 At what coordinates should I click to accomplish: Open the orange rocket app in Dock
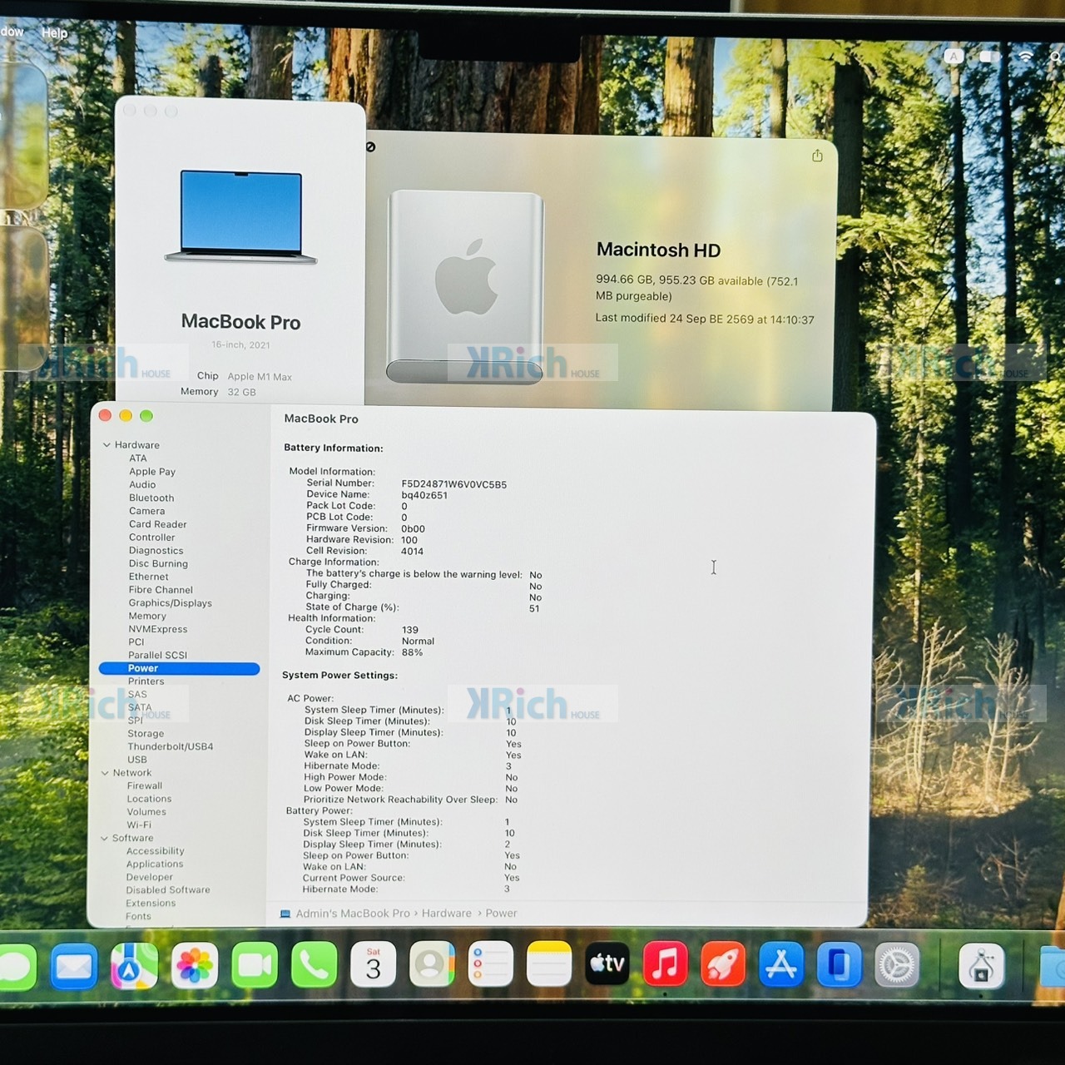[x=723, y=965]
